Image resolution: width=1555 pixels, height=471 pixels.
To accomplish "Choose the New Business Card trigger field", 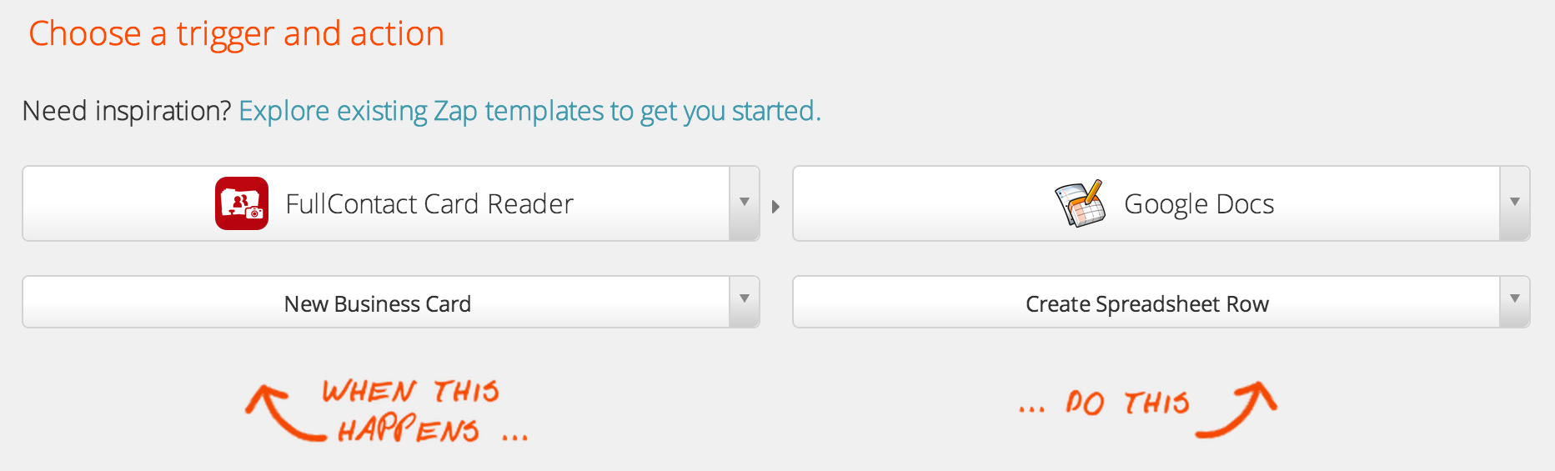I will point(377,303).
